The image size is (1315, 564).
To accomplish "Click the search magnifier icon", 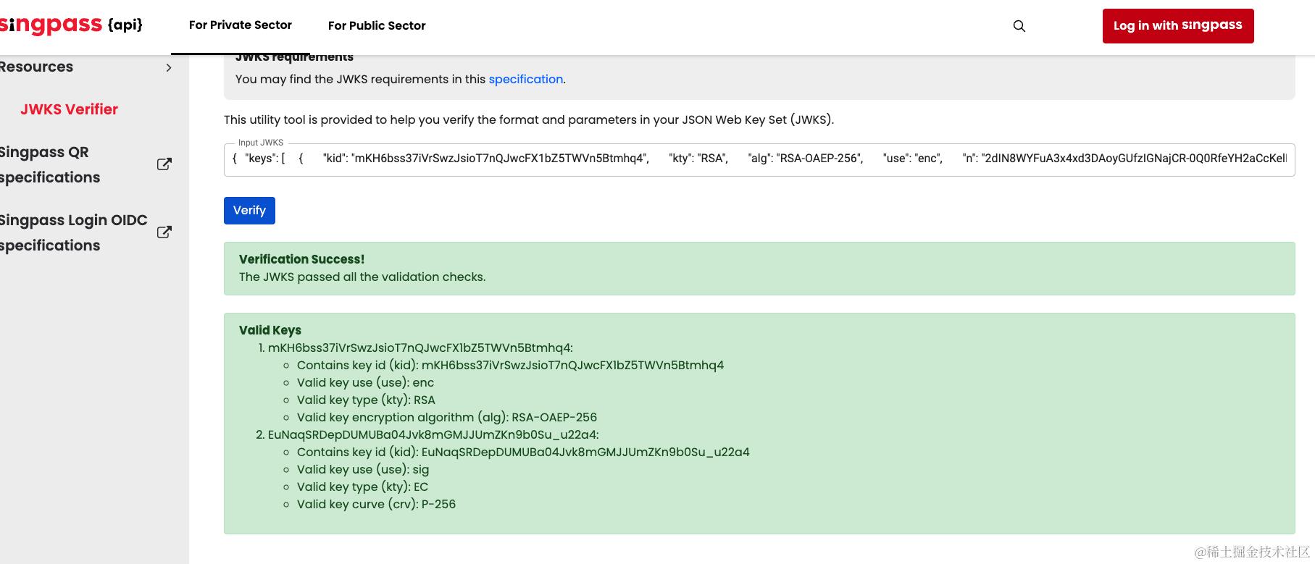I will click(x=1019, y=26).
